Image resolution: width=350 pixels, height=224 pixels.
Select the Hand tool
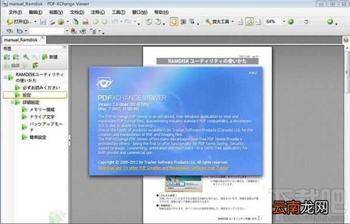click(174, 22)
